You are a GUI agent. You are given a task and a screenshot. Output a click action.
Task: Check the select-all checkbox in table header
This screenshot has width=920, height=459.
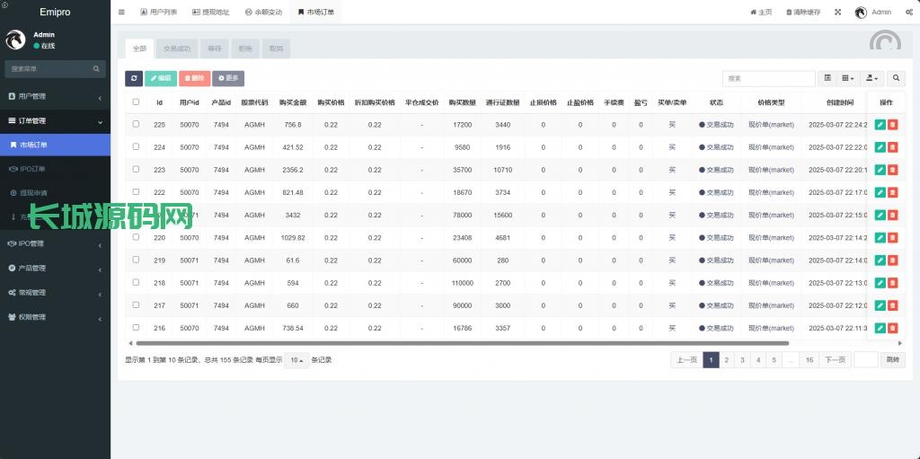(136, 102)
